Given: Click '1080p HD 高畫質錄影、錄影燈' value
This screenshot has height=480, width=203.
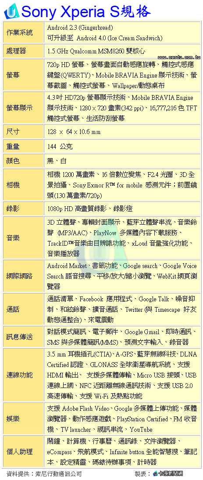Looking at the screenshot, I should tap(90, 209).
